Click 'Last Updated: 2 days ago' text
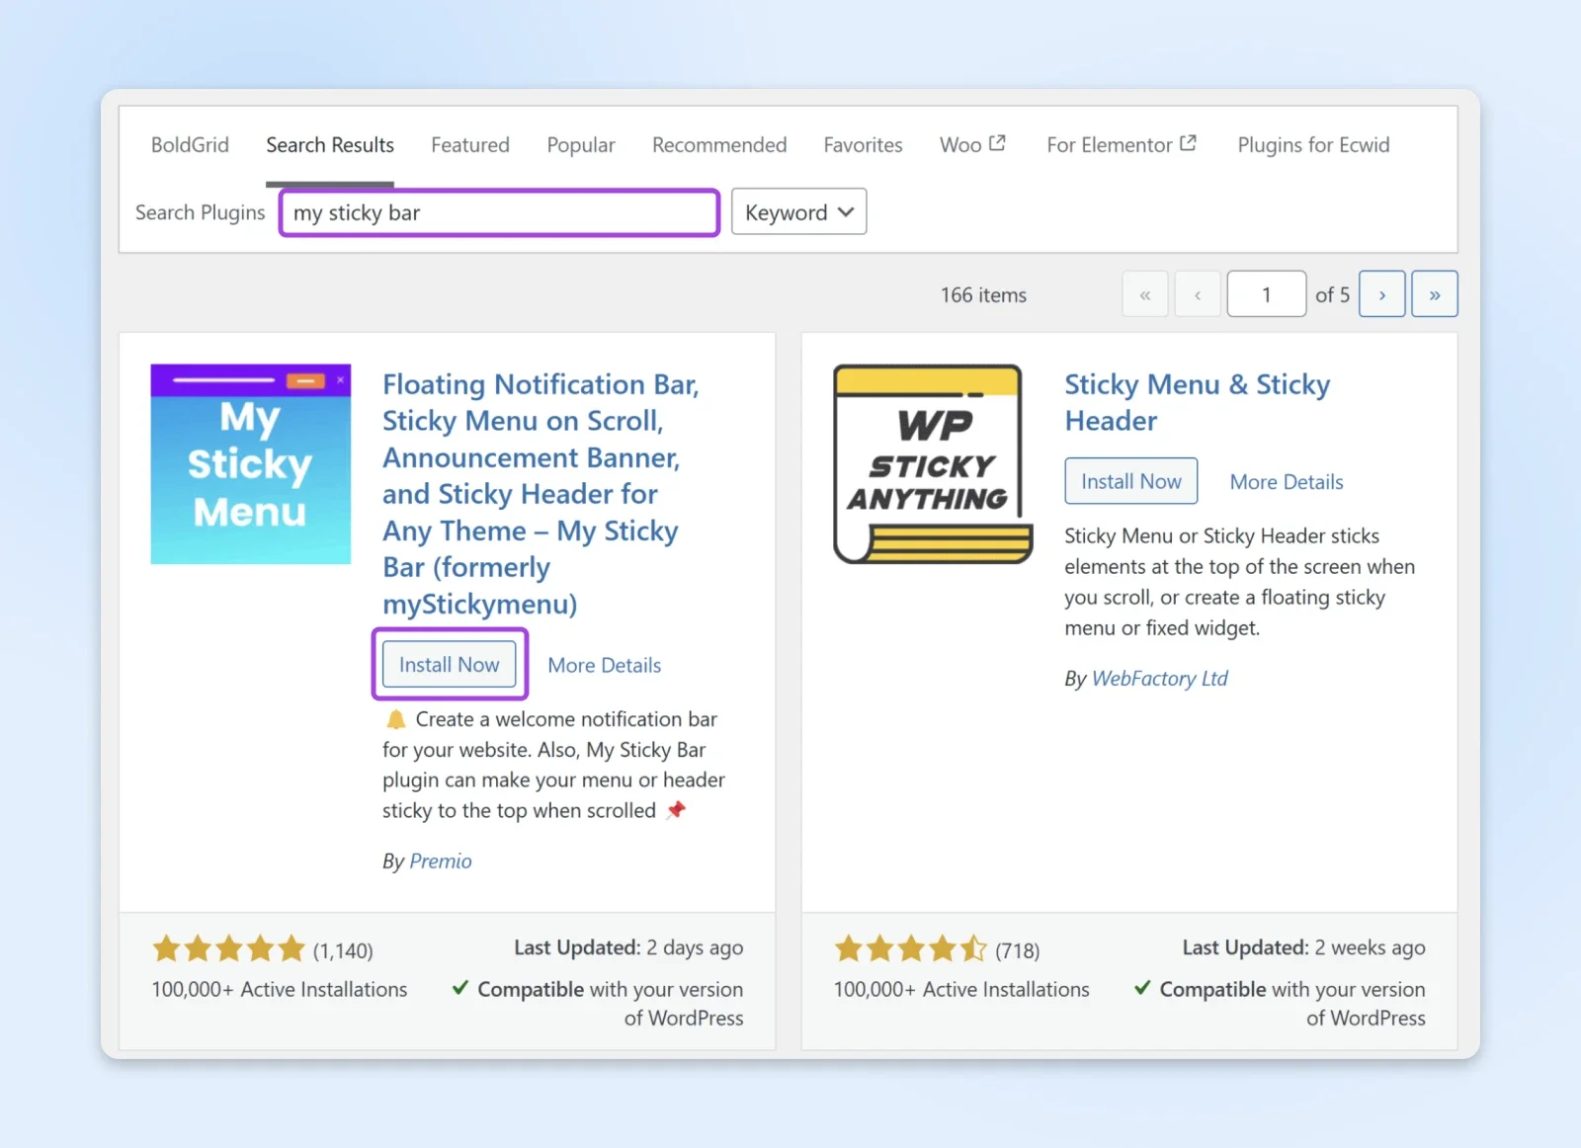Viewport: 1581px width, 1148px height. (628, 947)
